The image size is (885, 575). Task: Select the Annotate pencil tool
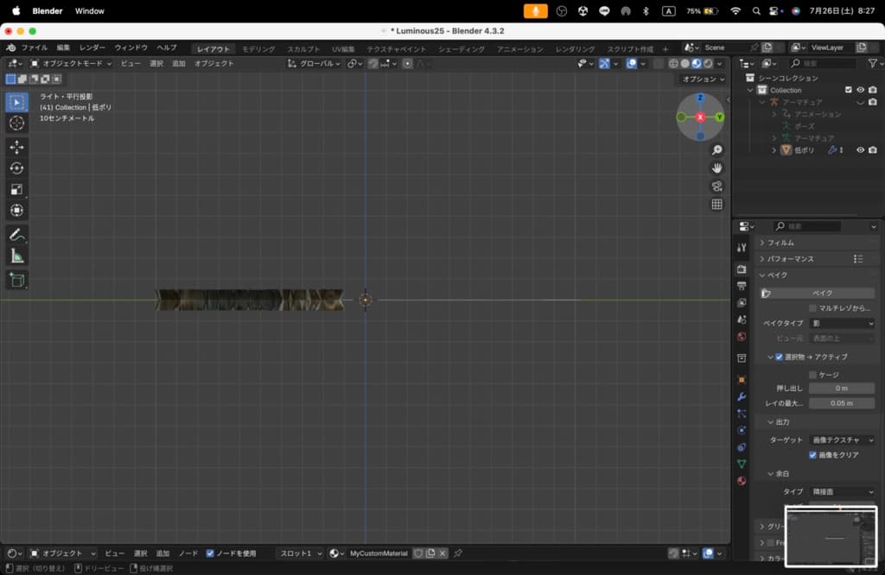tap(17, 235)
